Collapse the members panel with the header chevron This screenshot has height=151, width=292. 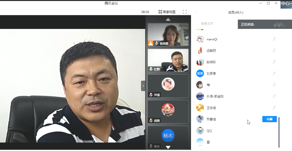[x=195, y=12]
